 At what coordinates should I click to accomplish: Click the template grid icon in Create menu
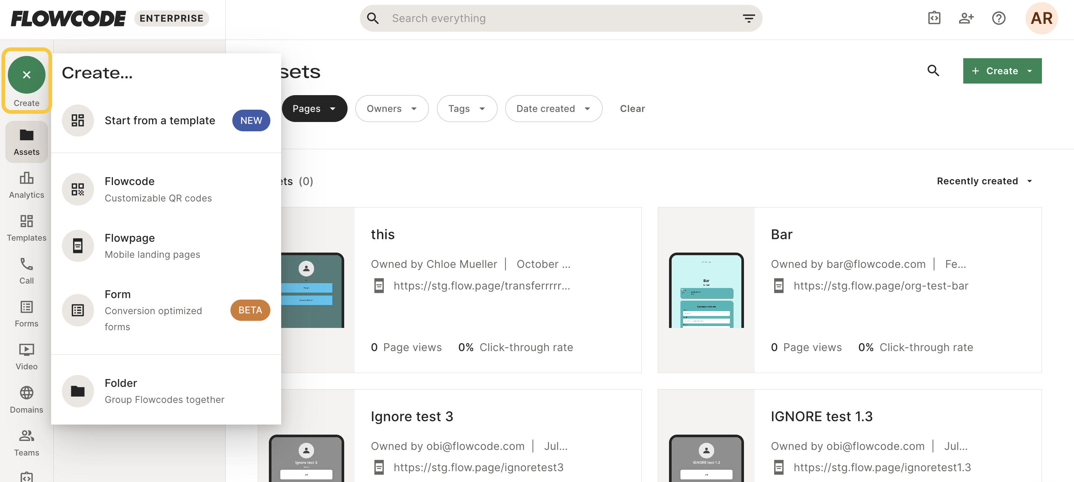pyautogui.click(x=78, y=120)
